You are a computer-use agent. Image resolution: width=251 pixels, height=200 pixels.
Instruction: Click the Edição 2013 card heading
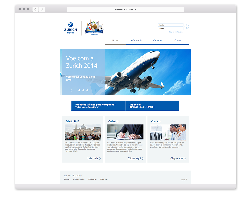[72, 121]
